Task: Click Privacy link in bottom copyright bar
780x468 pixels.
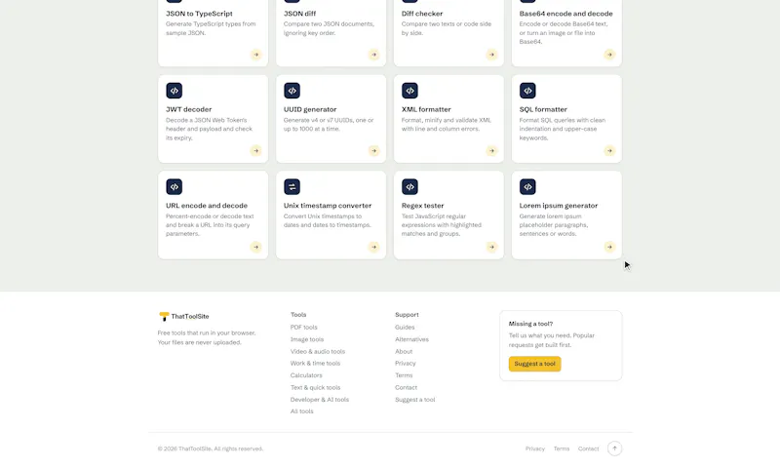Action: 535,448
